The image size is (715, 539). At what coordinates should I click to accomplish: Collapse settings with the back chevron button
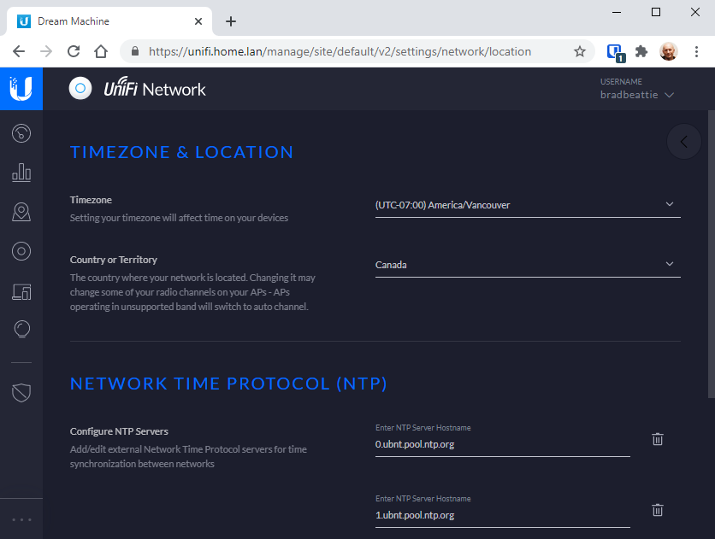click(x=684, y=142)
